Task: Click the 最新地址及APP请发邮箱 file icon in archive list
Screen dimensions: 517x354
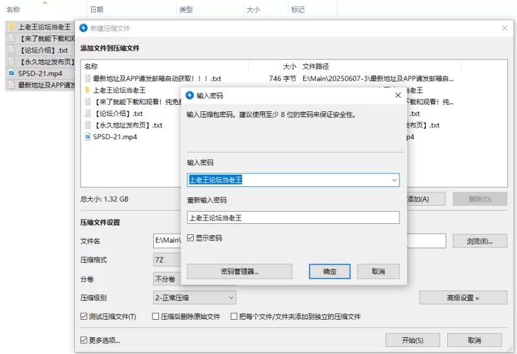Action: click(87, 78)
